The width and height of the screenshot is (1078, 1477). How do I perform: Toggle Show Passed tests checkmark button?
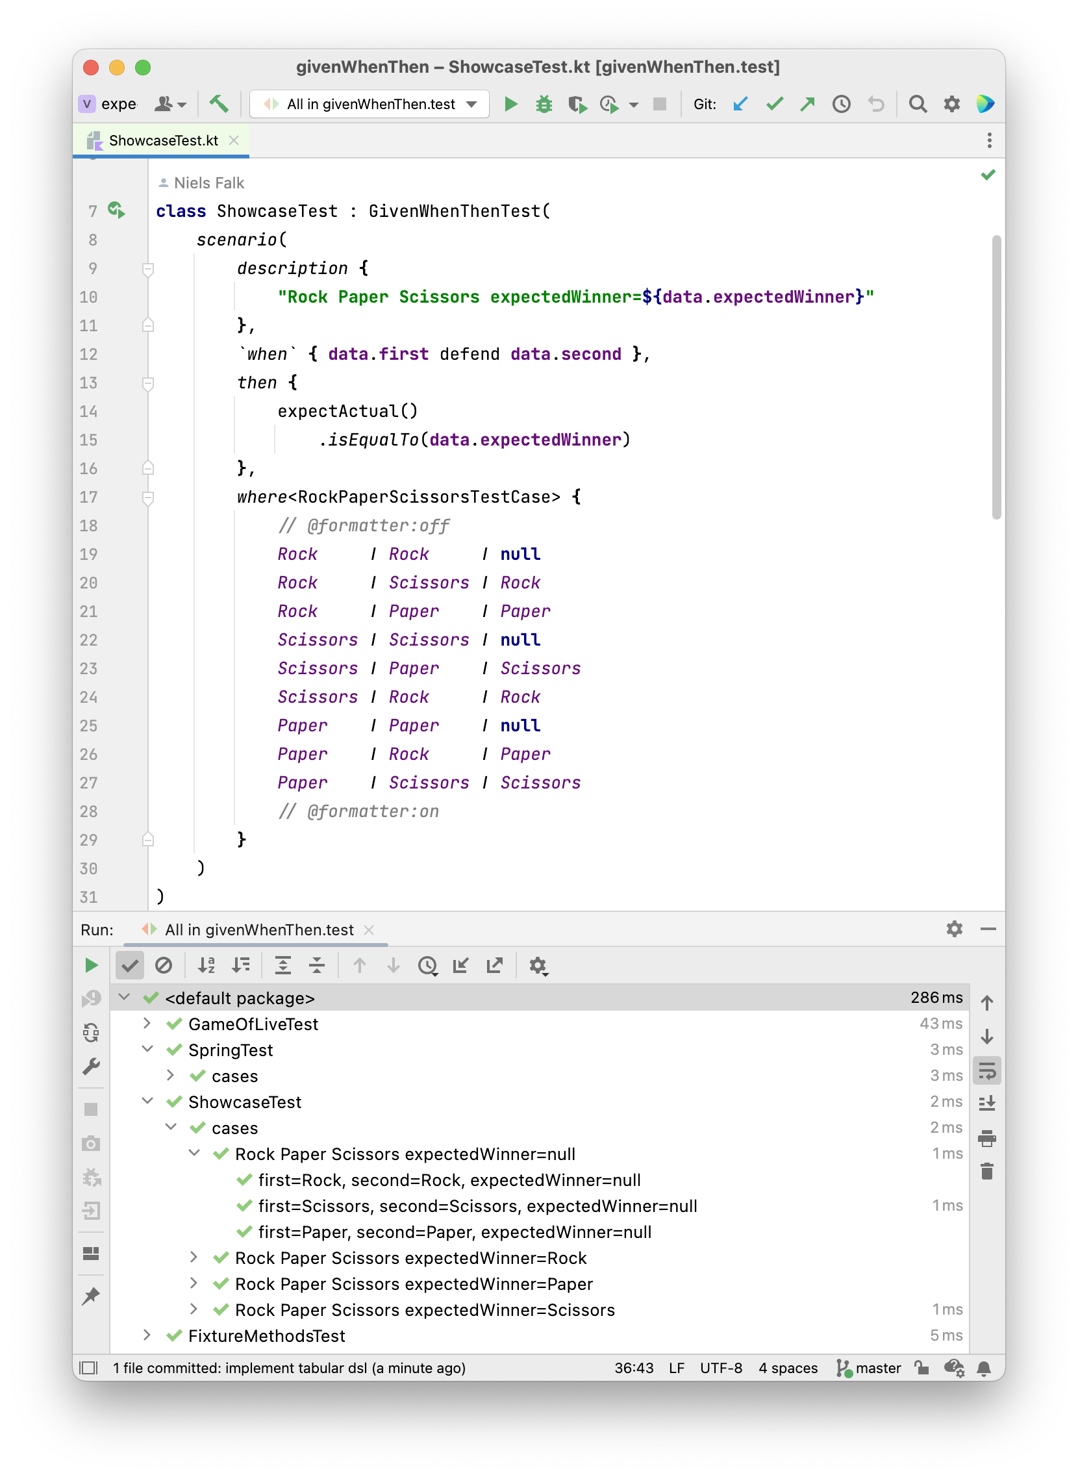pyautogui.click(x=130, y=965)
